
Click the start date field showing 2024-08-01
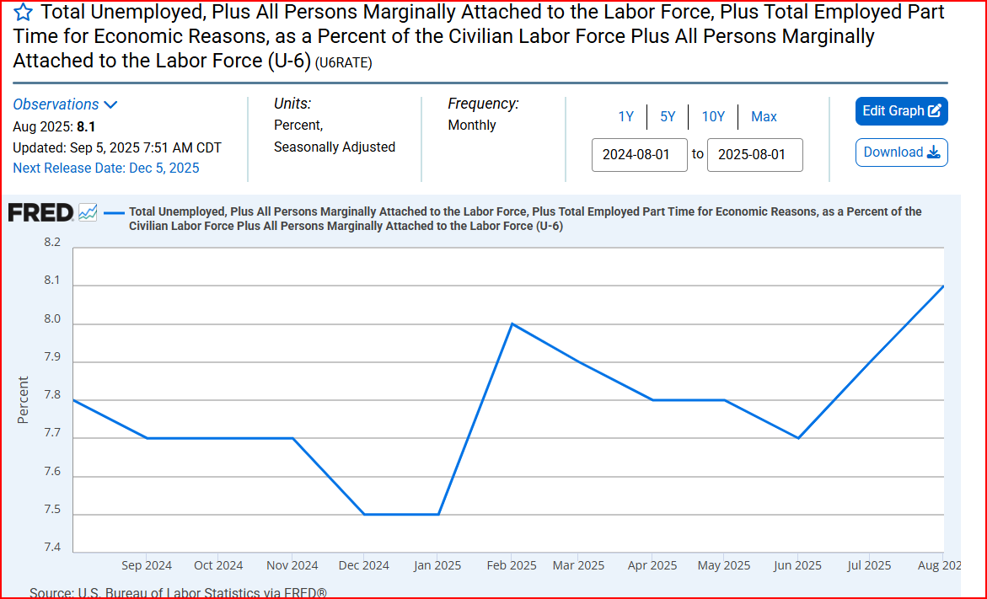(x=639, y=155)
